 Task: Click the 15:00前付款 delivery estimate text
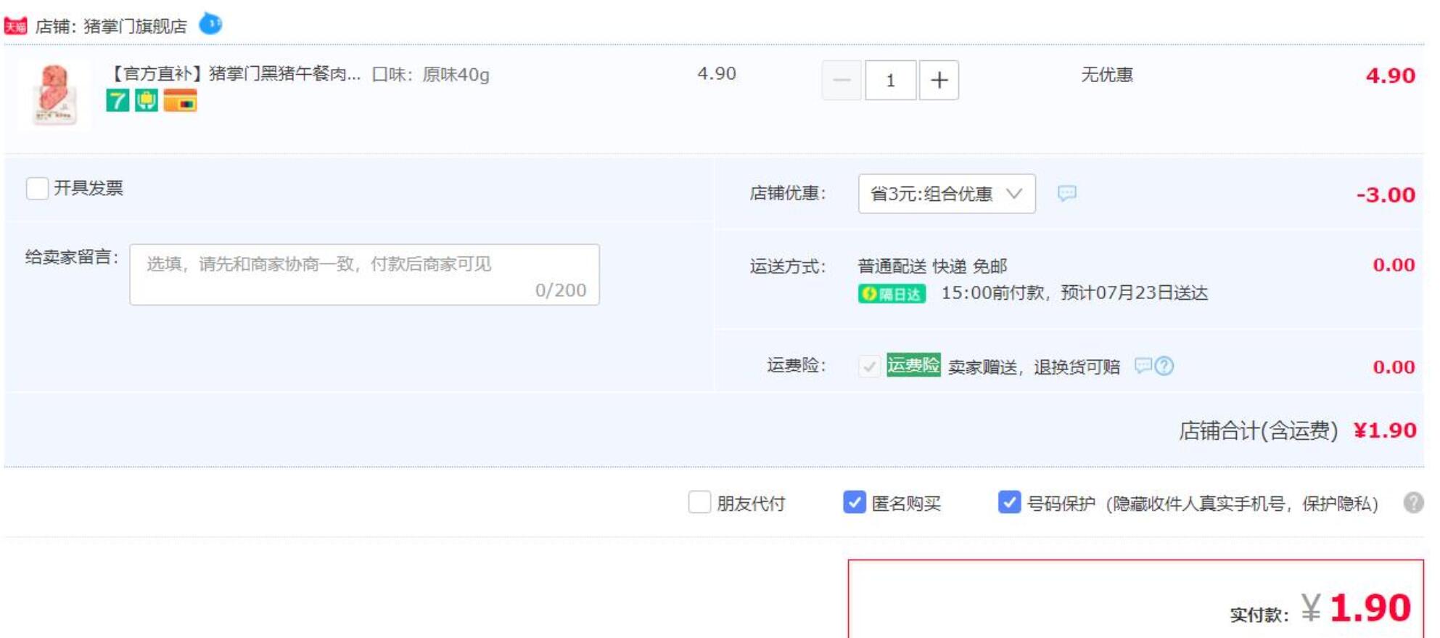tap(1074, 293)
